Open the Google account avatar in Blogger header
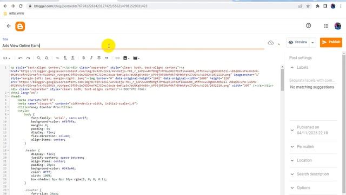346x195 pixels. (x=338, y=26)
